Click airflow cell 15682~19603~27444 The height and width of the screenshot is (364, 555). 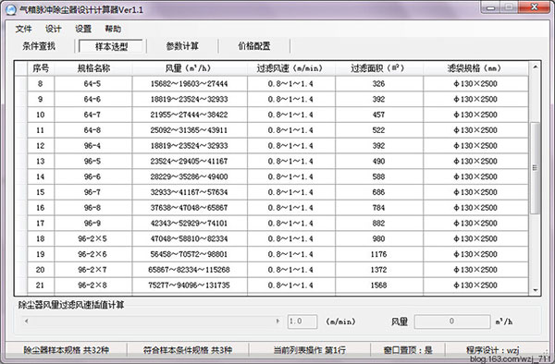coord(190,84)
